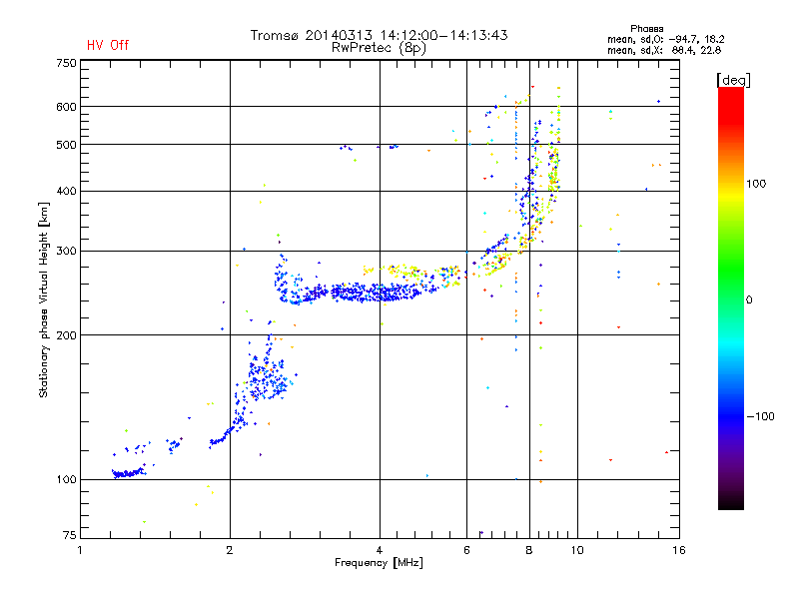Click the dense blue E-layer trace near 100 km
Screen dimensions: 799x599
129,473
